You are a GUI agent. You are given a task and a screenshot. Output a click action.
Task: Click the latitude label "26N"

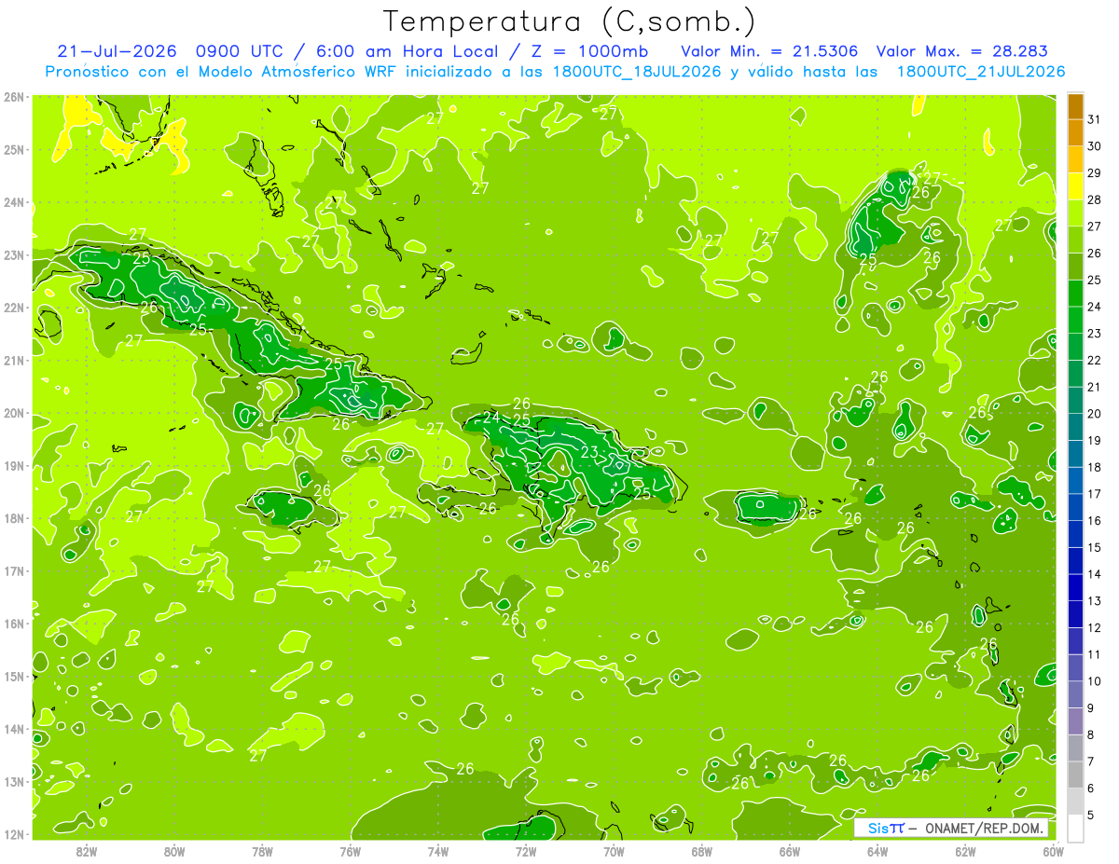click(x=14, y=97)
